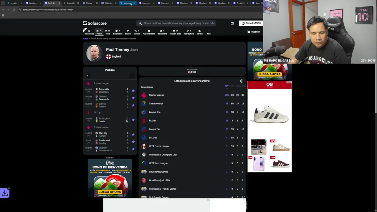
Task: Click the League One competition logo
Action: coord(144,112)
